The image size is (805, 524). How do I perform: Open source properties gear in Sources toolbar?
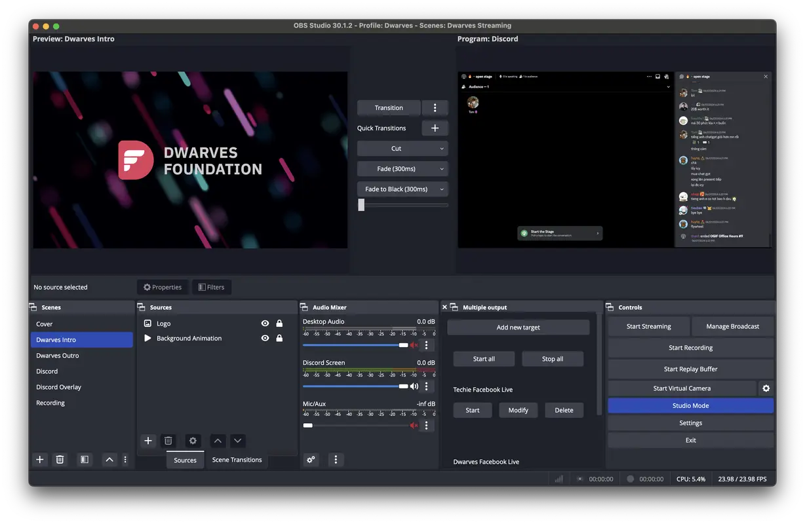coord(193,441)
